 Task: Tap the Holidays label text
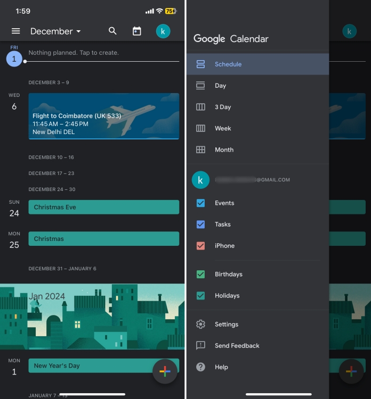[x=227, y=295]
